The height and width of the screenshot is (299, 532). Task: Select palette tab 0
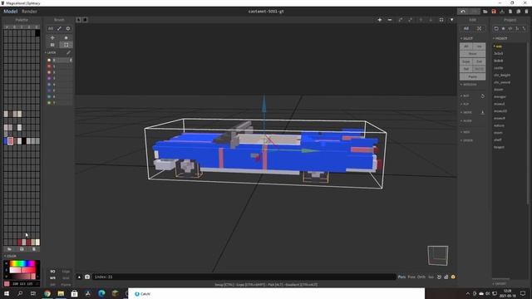(14, 27)
